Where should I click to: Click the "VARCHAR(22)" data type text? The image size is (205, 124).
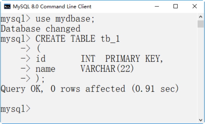point(107,68)
